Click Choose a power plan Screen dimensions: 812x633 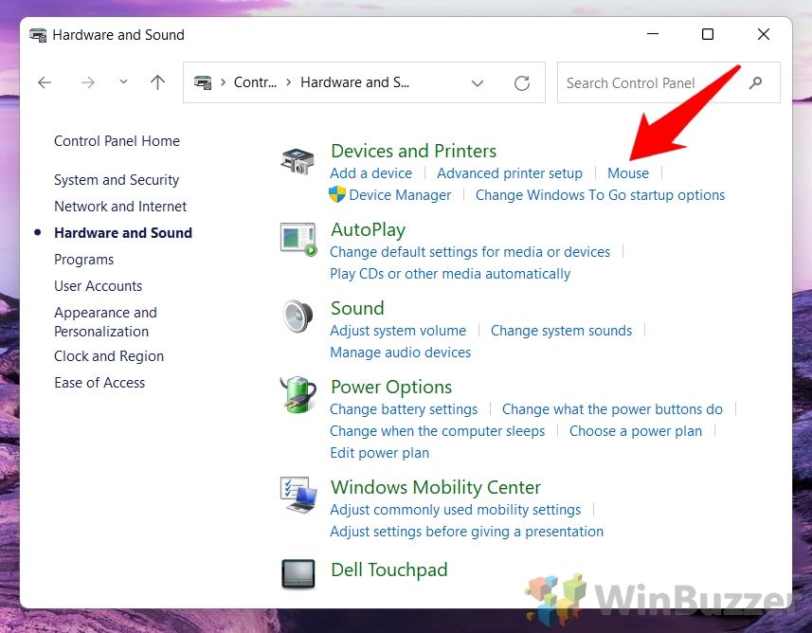coord(636,431)
